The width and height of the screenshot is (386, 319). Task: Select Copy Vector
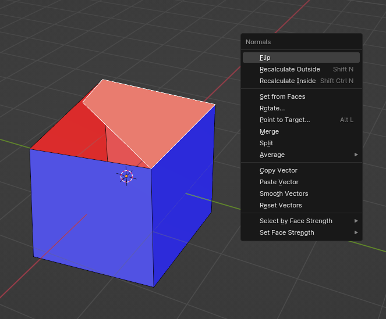point(301,170)
